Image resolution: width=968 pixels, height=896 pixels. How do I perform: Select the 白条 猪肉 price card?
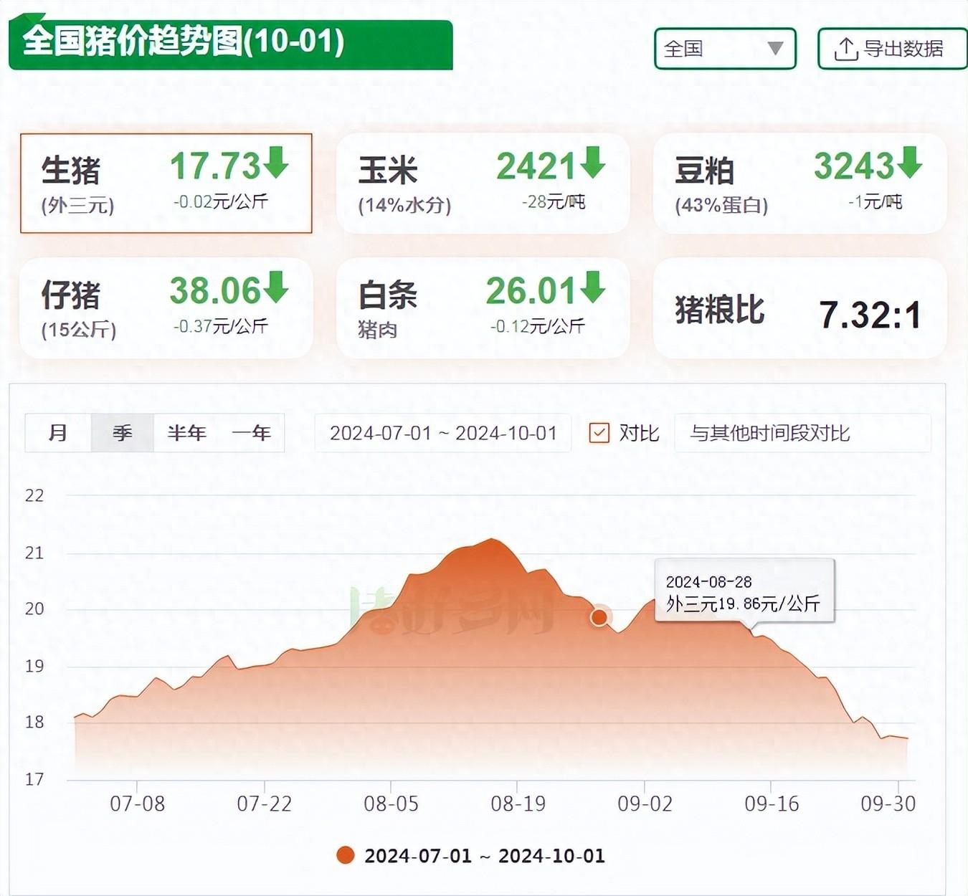tap(483, 308)
